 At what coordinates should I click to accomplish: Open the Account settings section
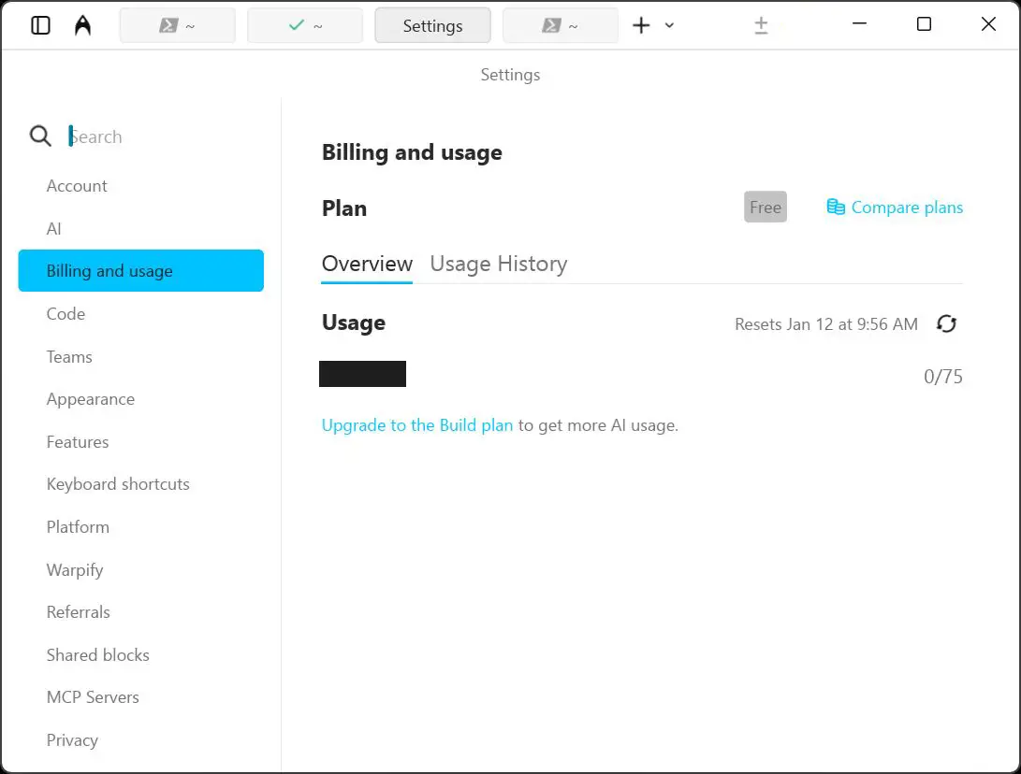pos(77,186)
